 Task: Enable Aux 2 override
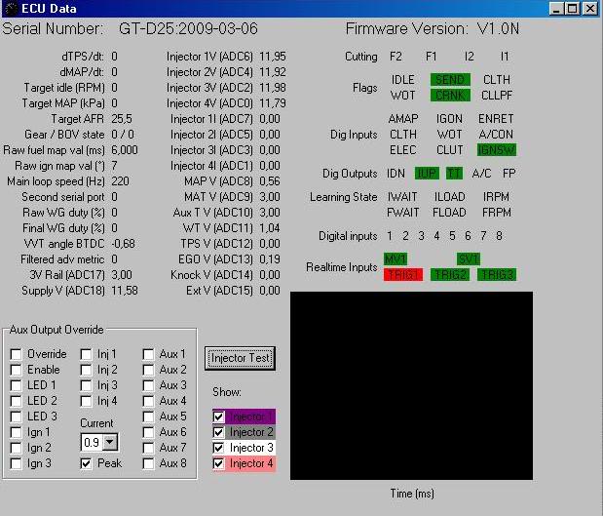(x=148, y=370)
